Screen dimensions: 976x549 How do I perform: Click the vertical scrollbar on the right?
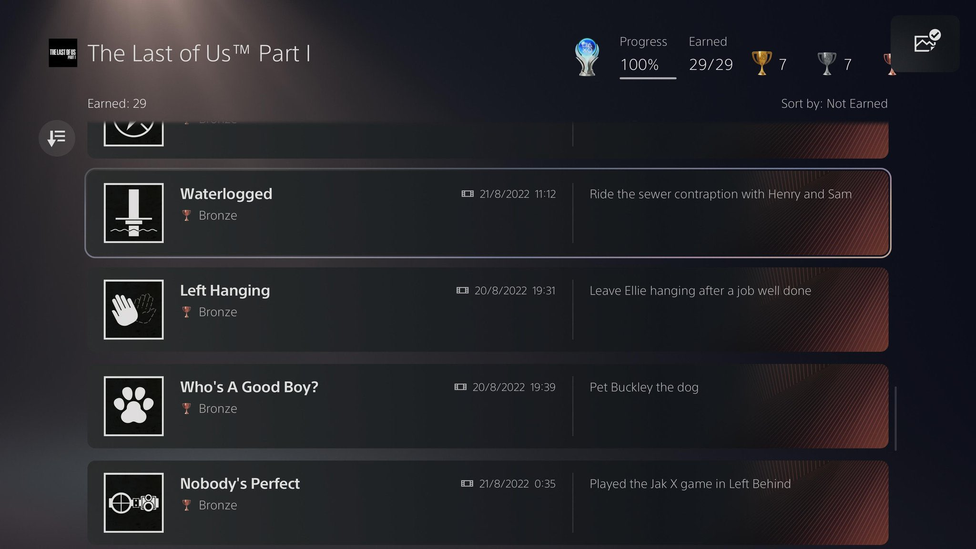895,418
